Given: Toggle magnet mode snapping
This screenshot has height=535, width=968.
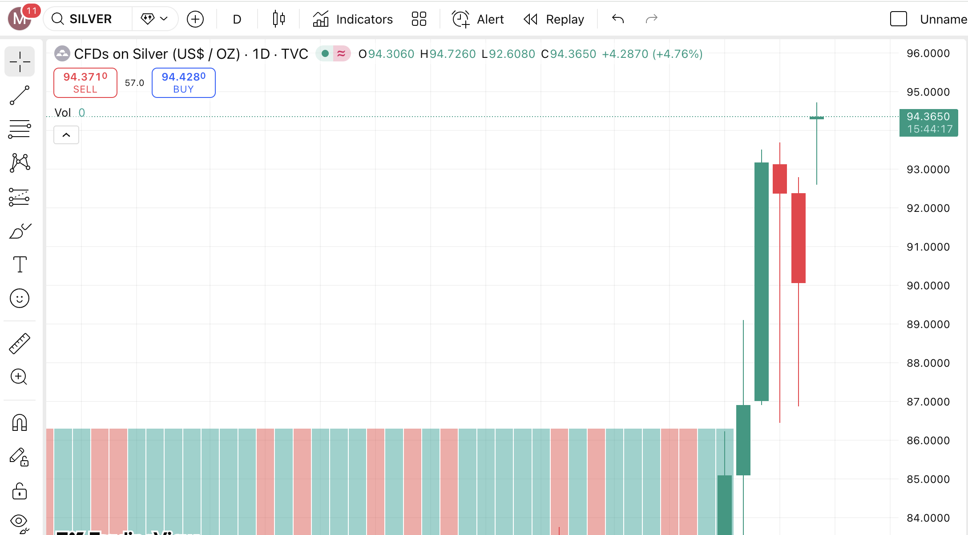Looking at the screenshot, I should coord(20,423).
